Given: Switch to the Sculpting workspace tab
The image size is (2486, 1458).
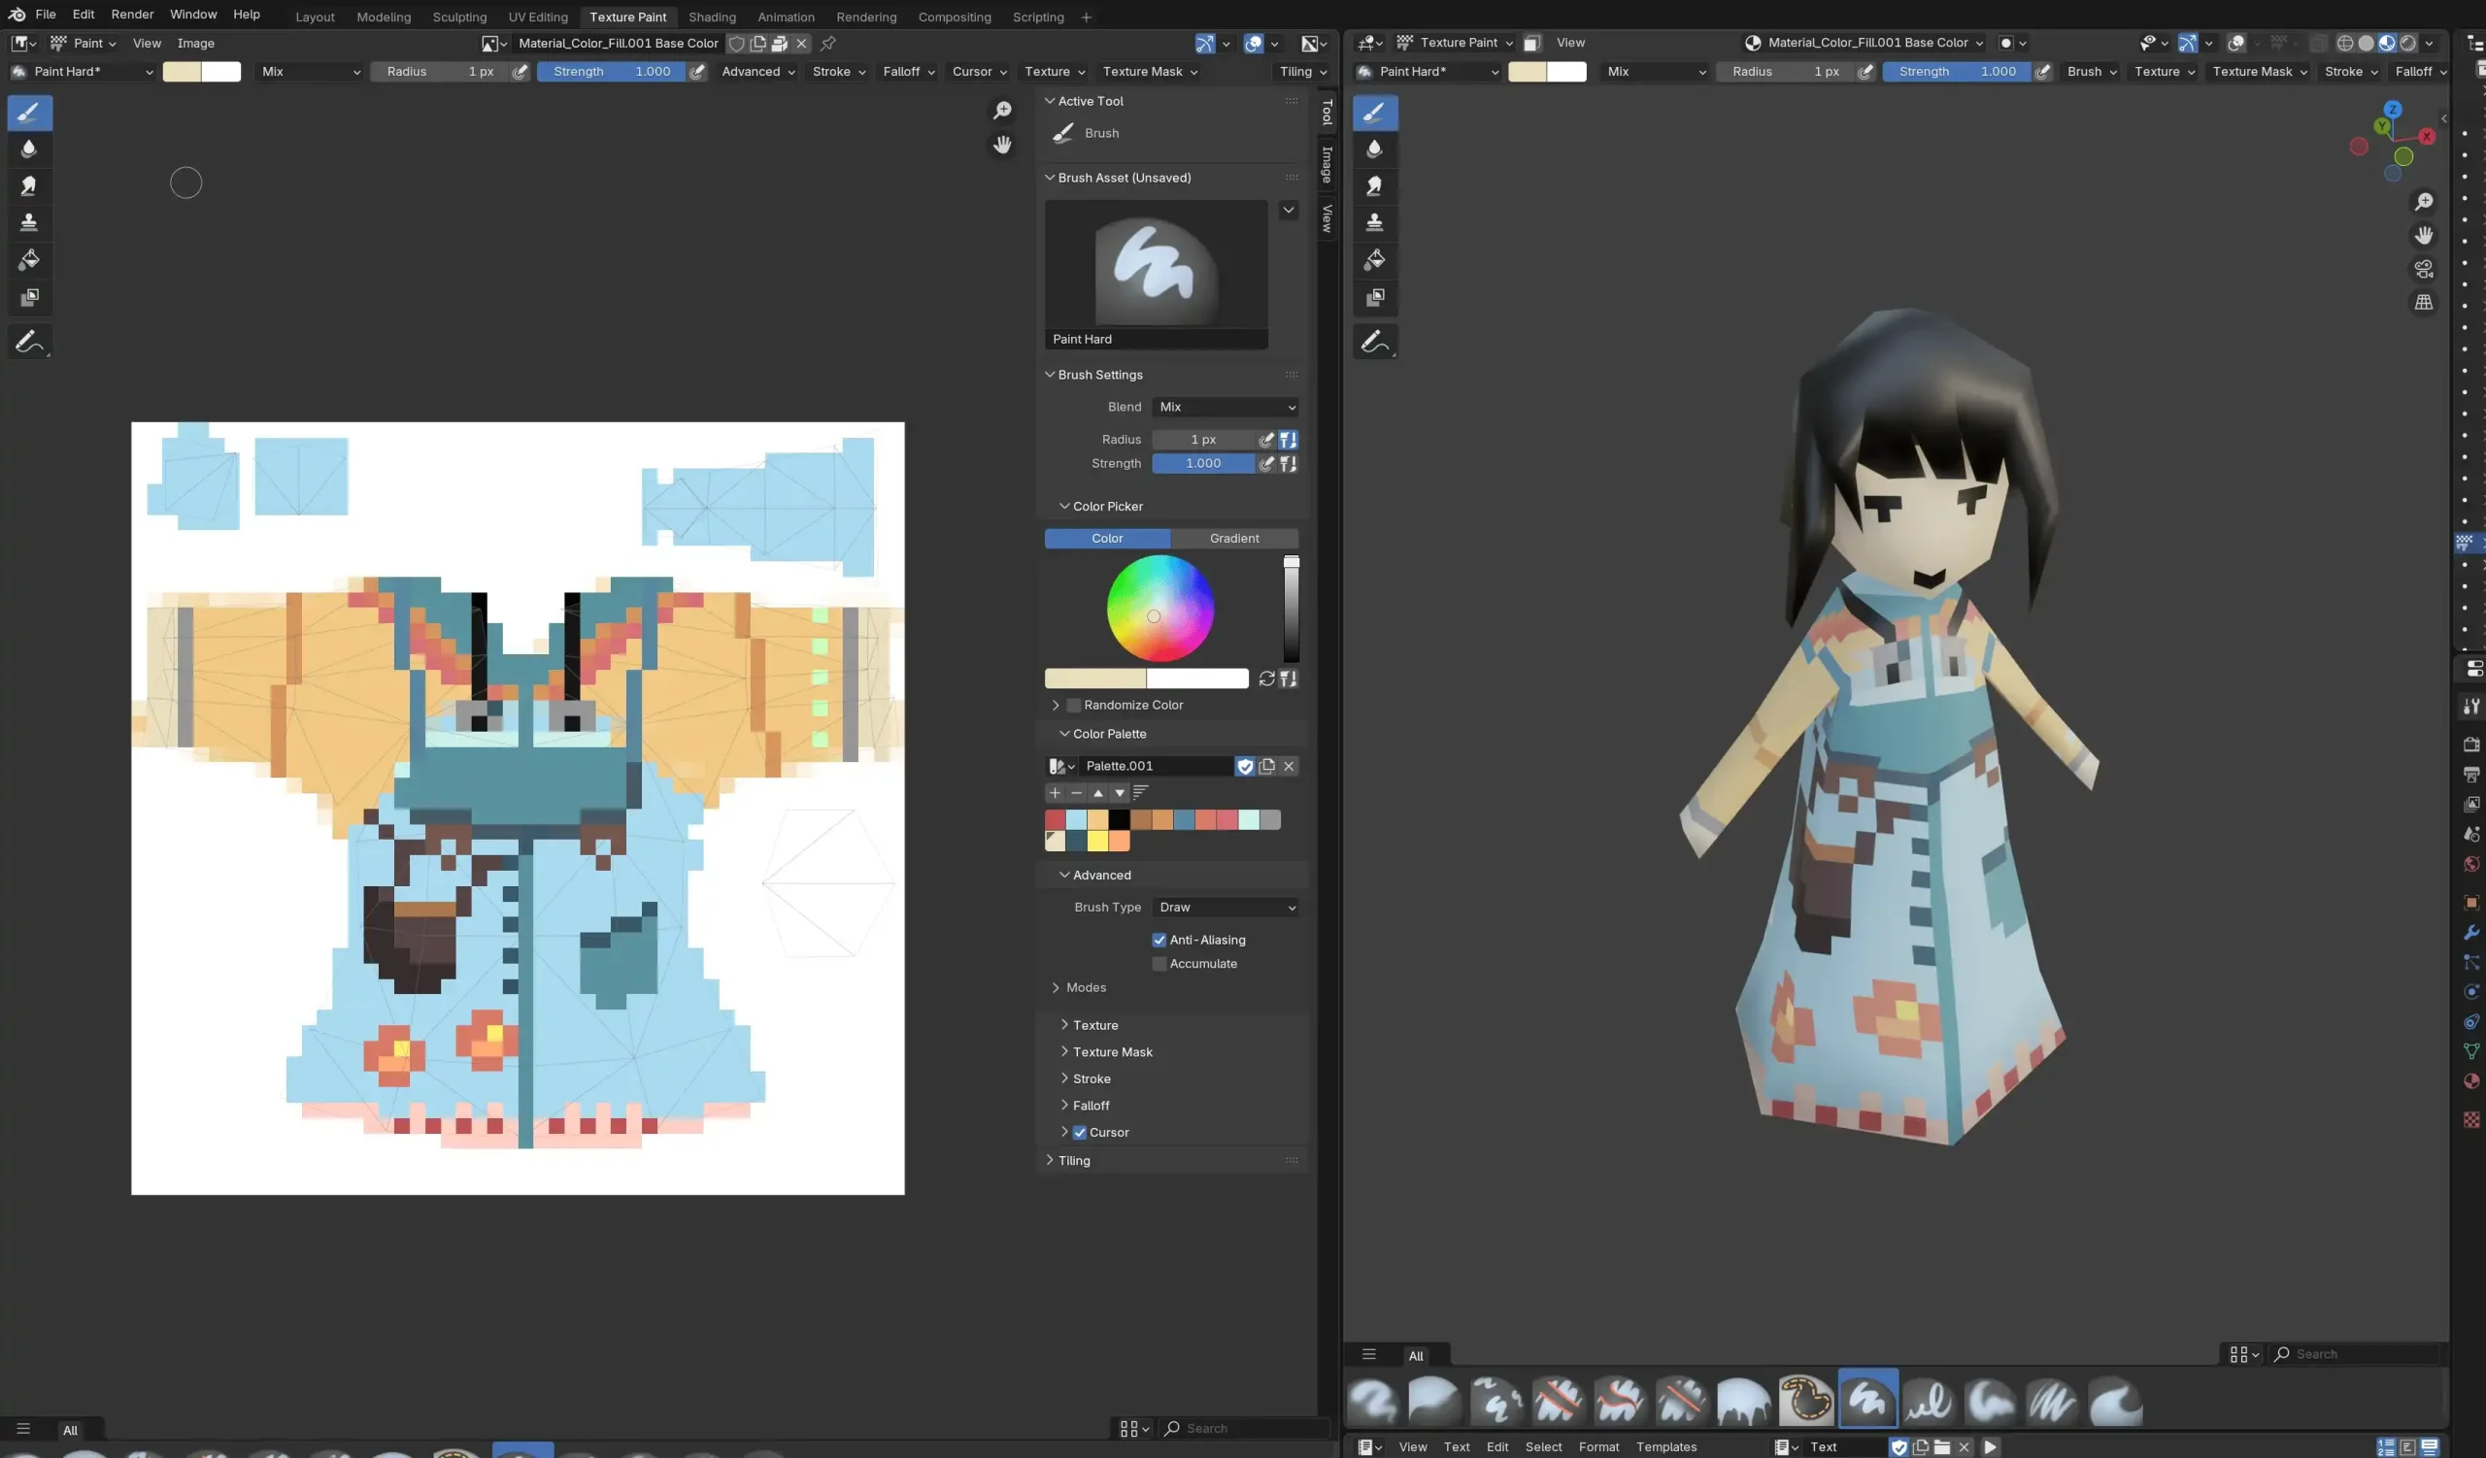Looking at the screenshot, I should point(459,17).
